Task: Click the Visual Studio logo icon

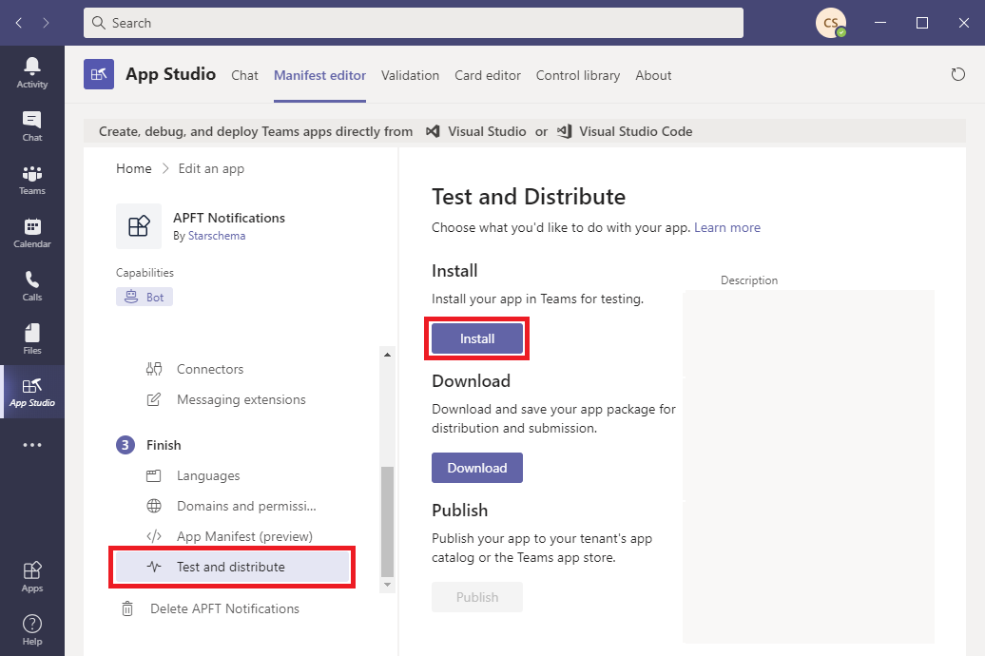Action: click(x=433, y=131)
